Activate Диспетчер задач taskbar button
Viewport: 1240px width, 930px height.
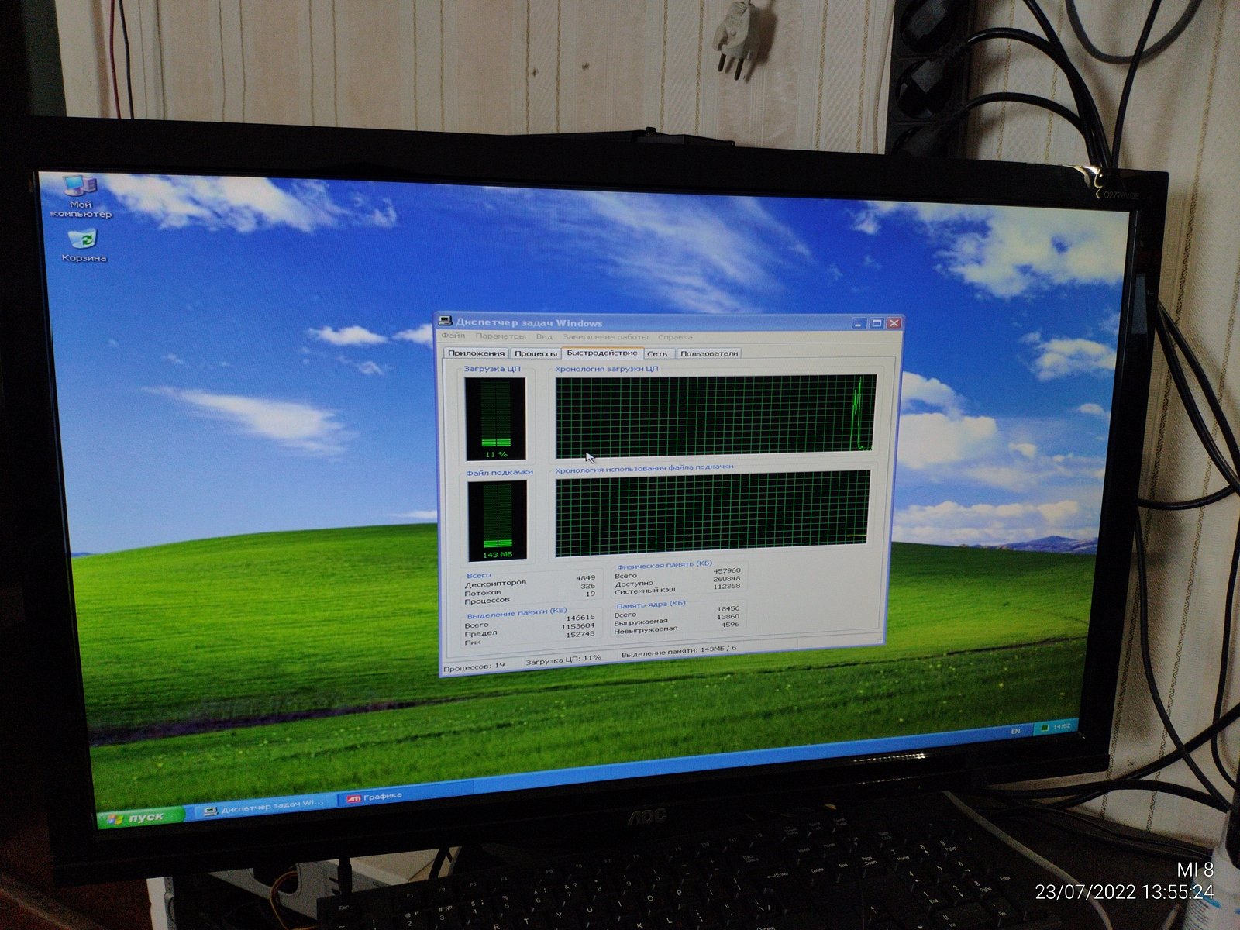click(265, 808)
